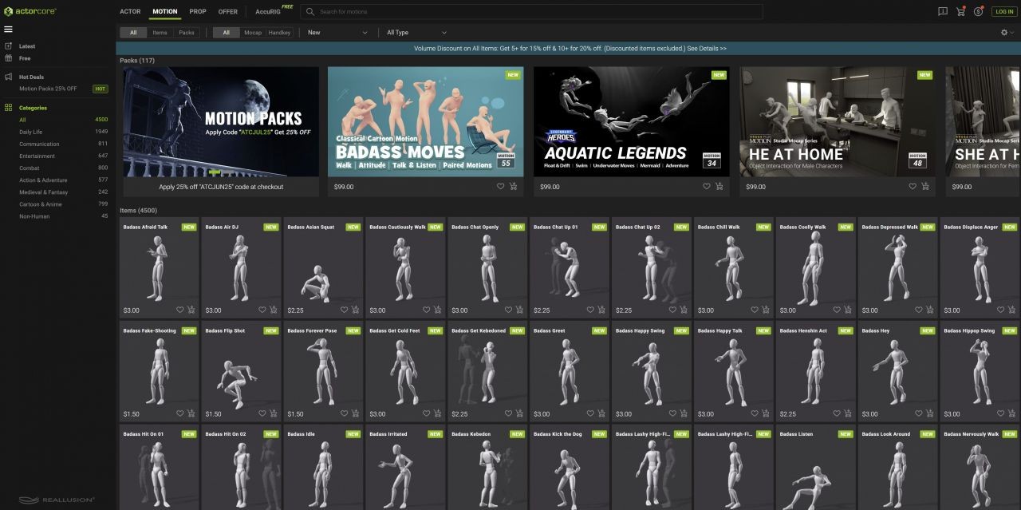Switch to the PROP tab
1021x510 pixels.
(198, 12)
